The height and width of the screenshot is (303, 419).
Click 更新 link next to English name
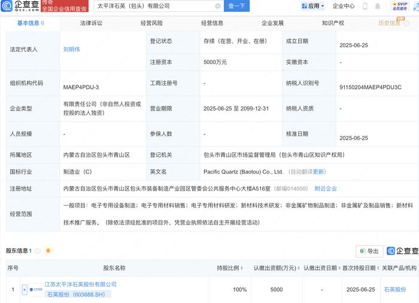(318, 172)
